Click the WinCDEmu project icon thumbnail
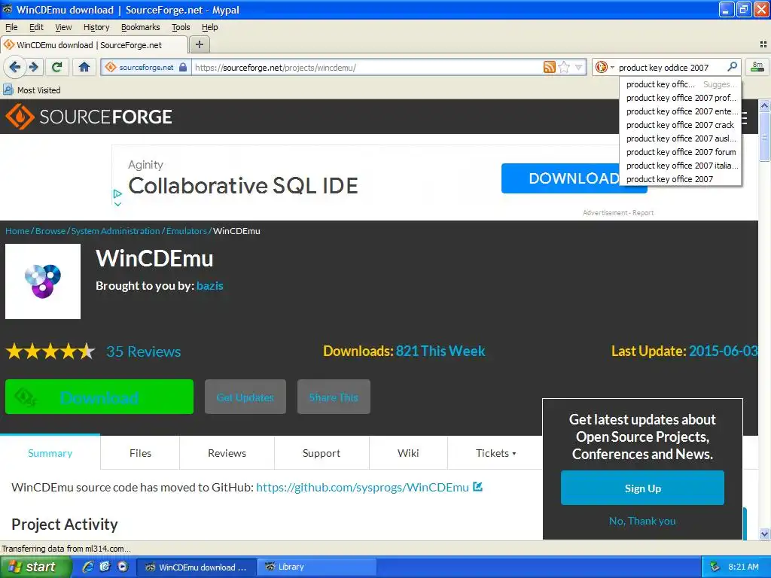 [43, 281]
